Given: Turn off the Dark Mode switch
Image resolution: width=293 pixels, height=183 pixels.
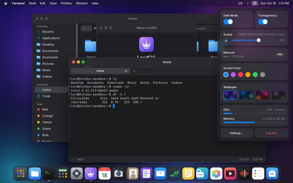Looking at the screenshot, I should point(228,22).
